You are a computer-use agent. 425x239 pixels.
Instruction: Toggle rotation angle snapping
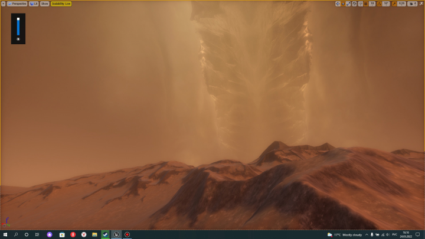click(x=379, y=4)
